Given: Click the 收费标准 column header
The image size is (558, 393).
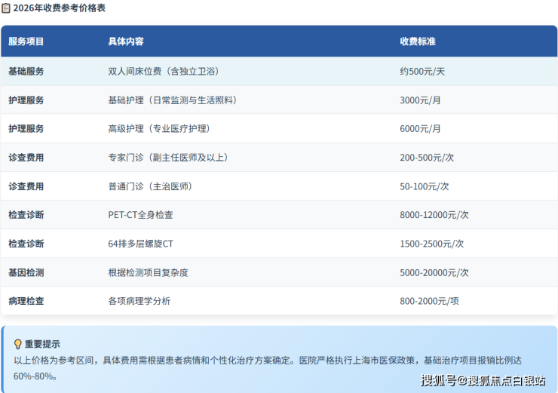Looking at the screenshot, I should [x=418, y=41].
